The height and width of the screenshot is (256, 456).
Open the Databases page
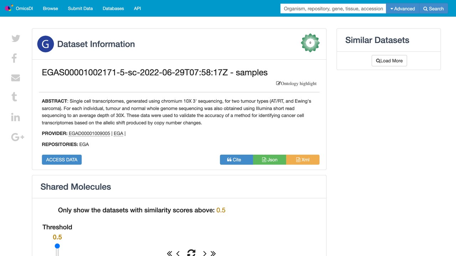pyautogui.click(x=113, y=9)
